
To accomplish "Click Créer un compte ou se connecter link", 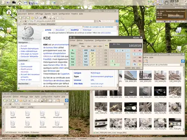I will click(x=99, y=27).
